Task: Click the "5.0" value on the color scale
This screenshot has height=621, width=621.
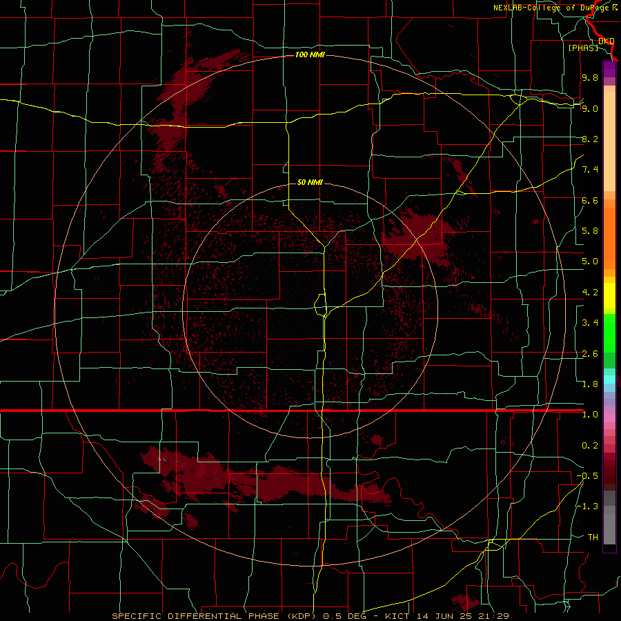Action: tap(590, 262)
